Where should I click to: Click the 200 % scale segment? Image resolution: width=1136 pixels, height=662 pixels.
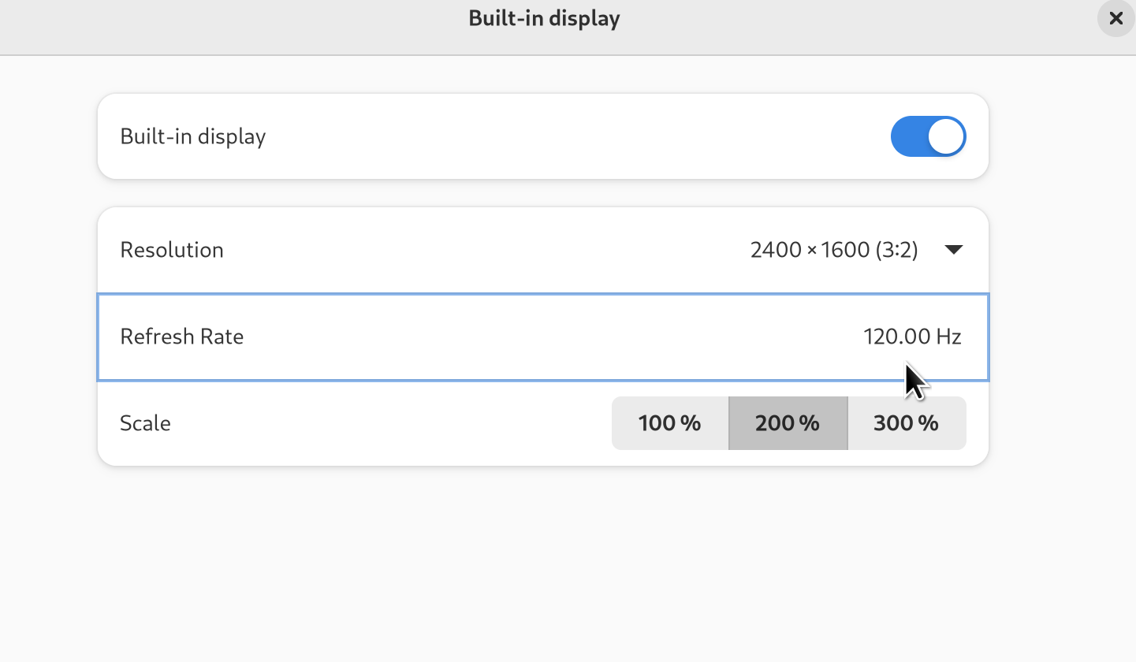click(788, 423)
